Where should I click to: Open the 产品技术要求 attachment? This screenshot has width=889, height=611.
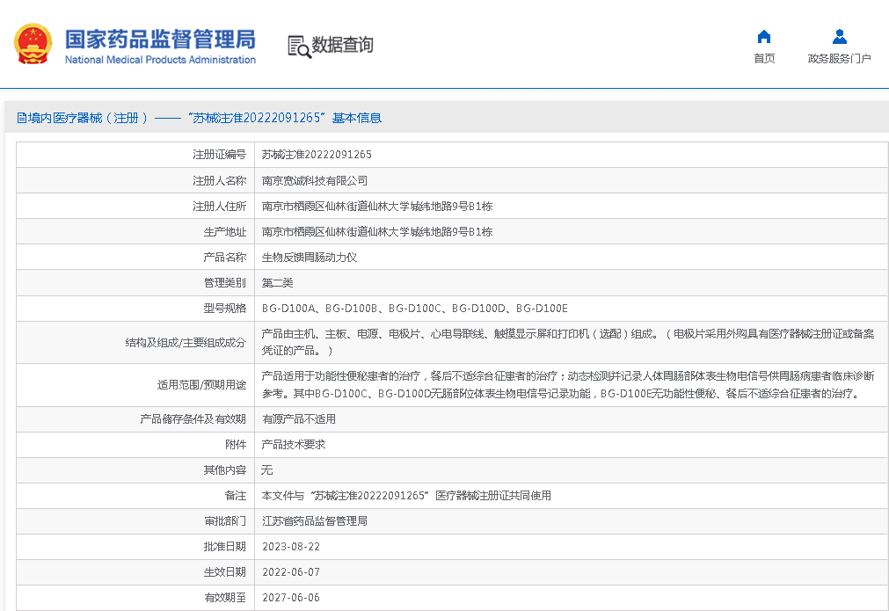click(x=294, y=445)
